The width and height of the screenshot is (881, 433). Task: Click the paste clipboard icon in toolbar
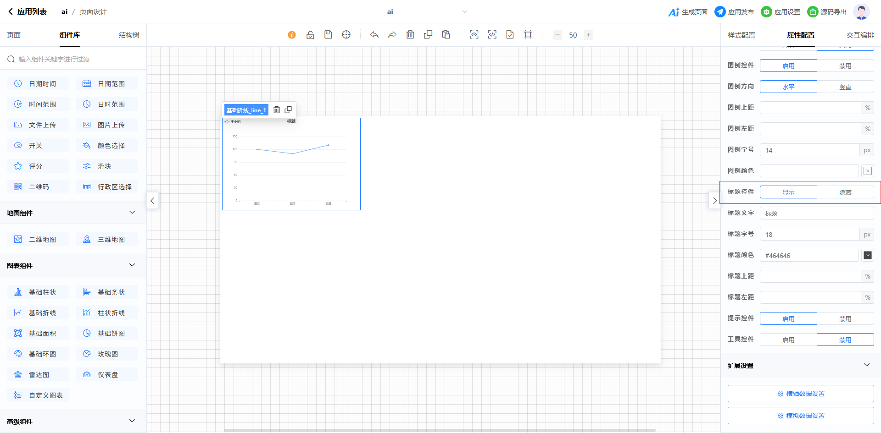coord(446,35)
